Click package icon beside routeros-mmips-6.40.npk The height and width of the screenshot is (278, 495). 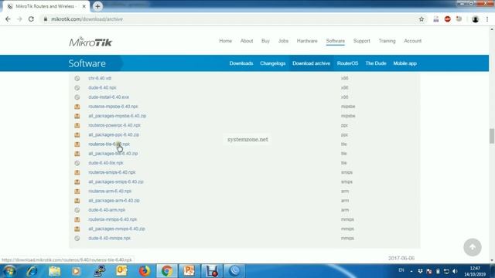(77, 219)
